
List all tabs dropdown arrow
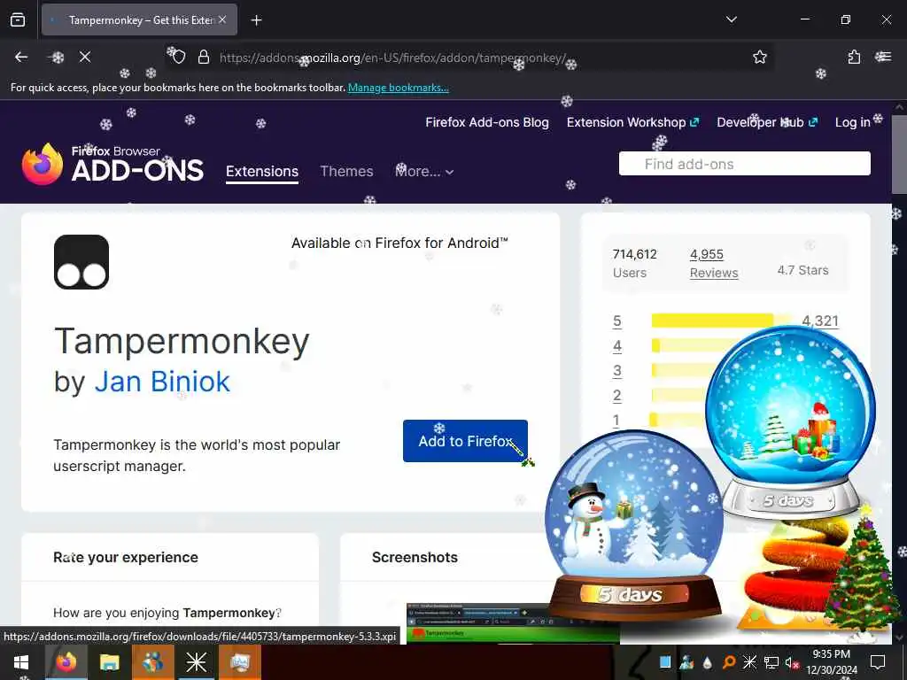click(731, 19)
